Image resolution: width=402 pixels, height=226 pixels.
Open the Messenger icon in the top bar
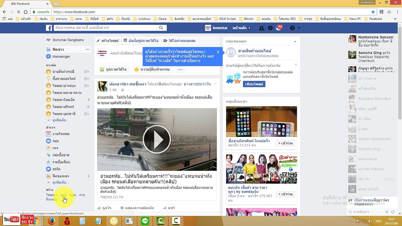tap(270, 28)
